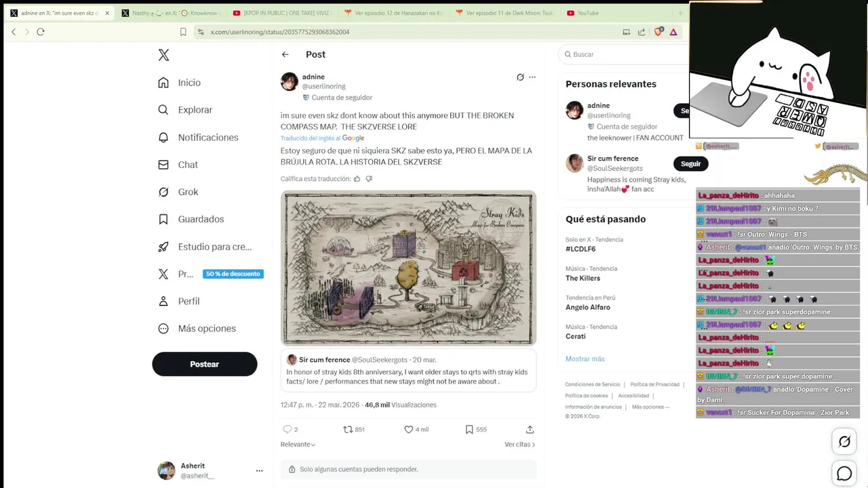Open Condiciones de Servicio link
868x488 pixels.
tap(593, 384)
